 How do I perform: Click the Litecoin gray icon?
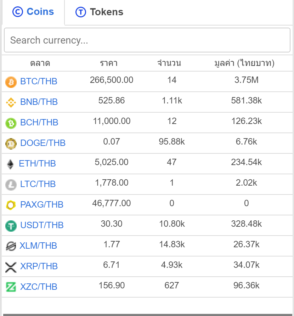[x=11, y=185]
